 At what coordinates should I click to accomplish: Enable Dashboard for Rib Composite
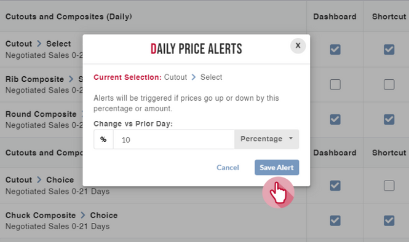(x=335, y=84)
